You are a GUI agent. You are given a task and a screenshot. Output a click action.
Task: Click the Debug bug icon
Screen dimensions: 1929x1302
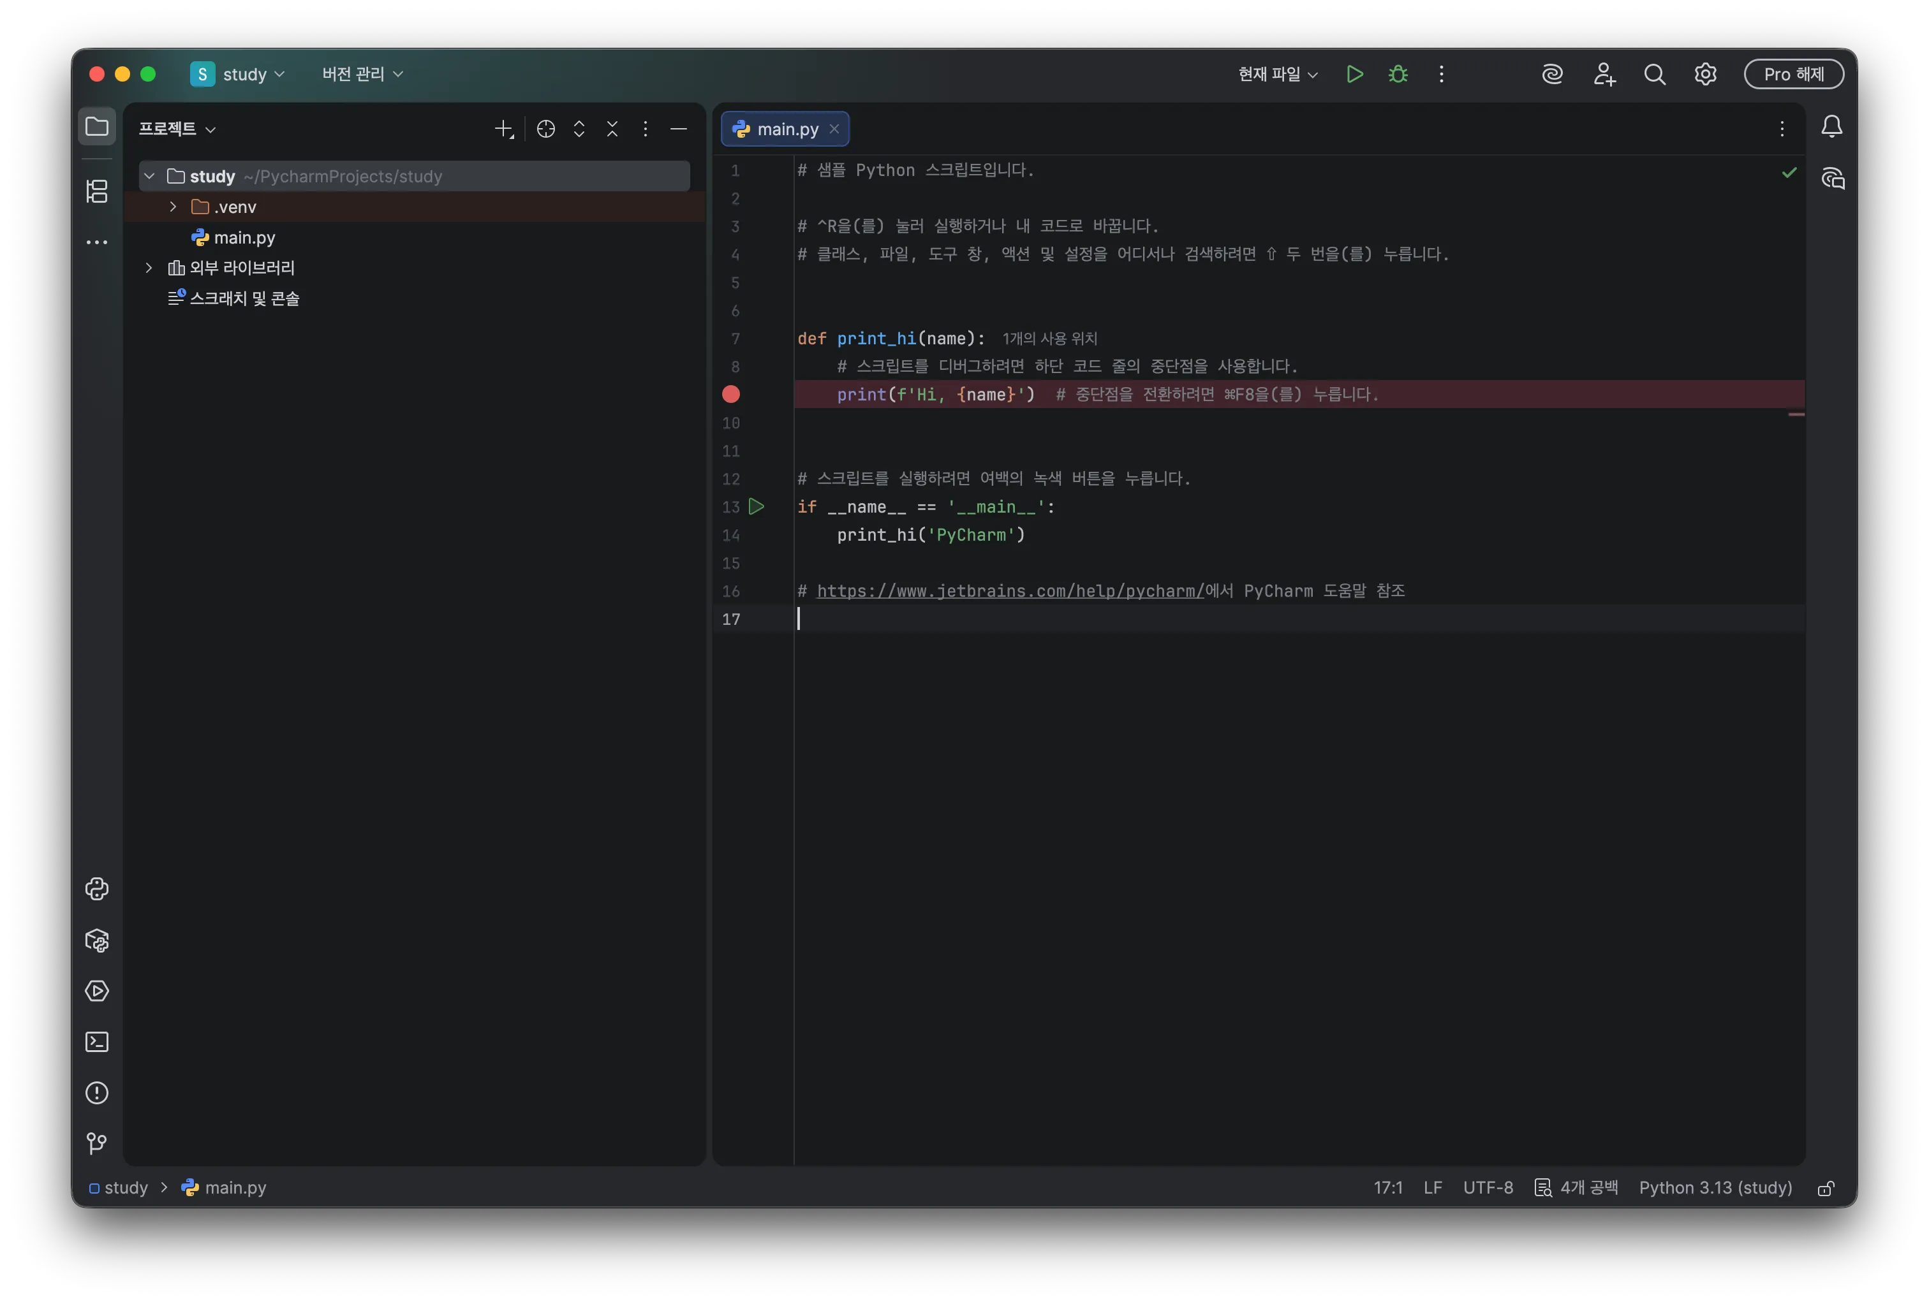1398,74
